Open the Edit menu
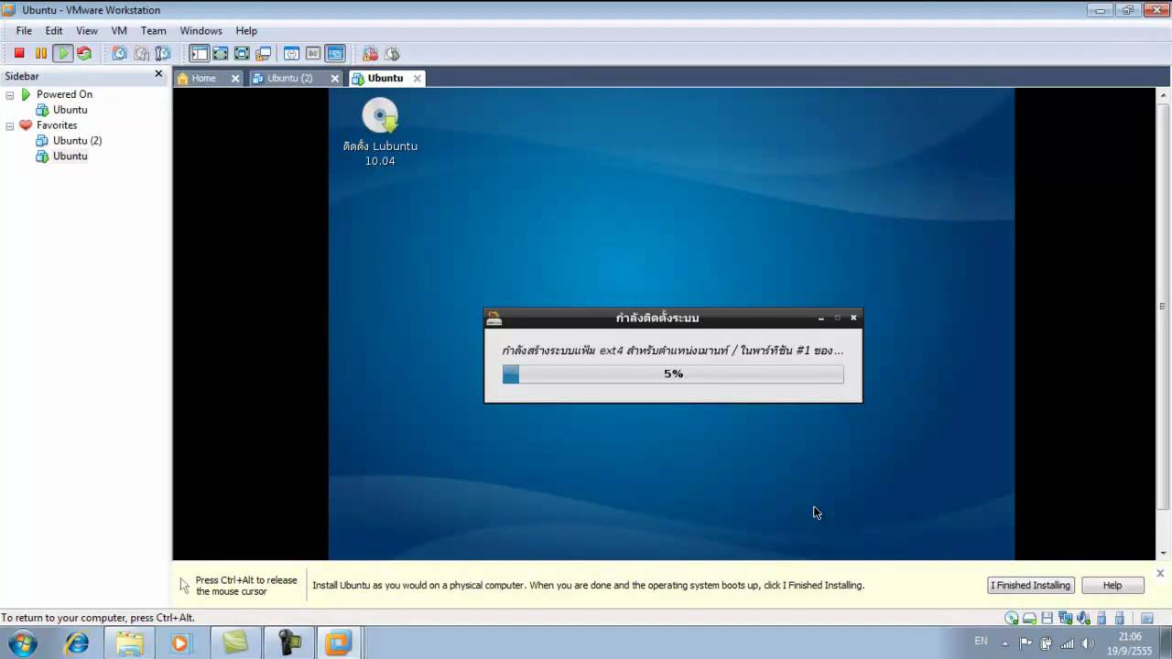Viewport: 1172px width, 659px height. coord(54,30)
